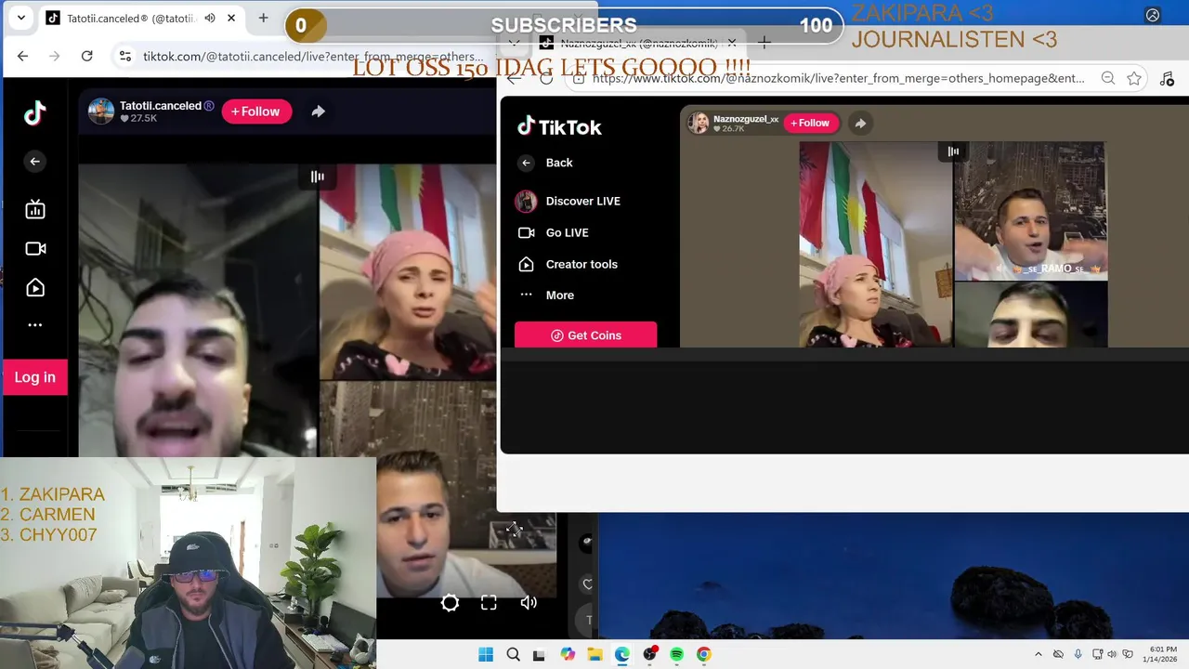This screenshot has height=669, width=1189.
Task: Click audio bars icon in Tatotii live video
Action: pyautogui.click(x=318, y=177)
